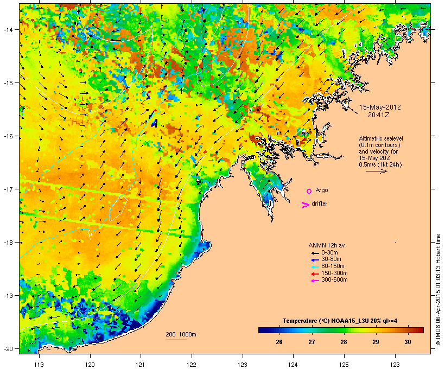Click the latitude axis label -14
The width and height of the screenshot is (445, 369).
pos(8,30)
